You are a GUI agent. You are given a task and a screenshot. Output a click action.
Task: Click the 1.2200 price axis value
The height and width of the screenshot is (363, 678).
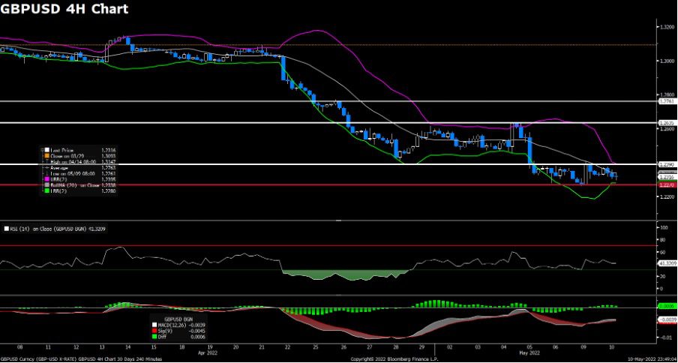coord(666,196)
